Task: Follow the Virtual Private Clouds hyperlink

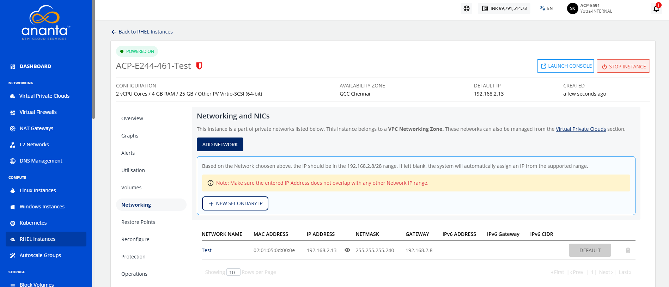Action: click(581, 129)
